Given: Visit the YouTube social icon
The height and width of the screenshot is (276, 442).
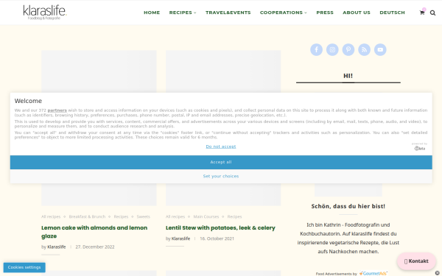Looking at the screenshot, I should [x=380, y=49].
